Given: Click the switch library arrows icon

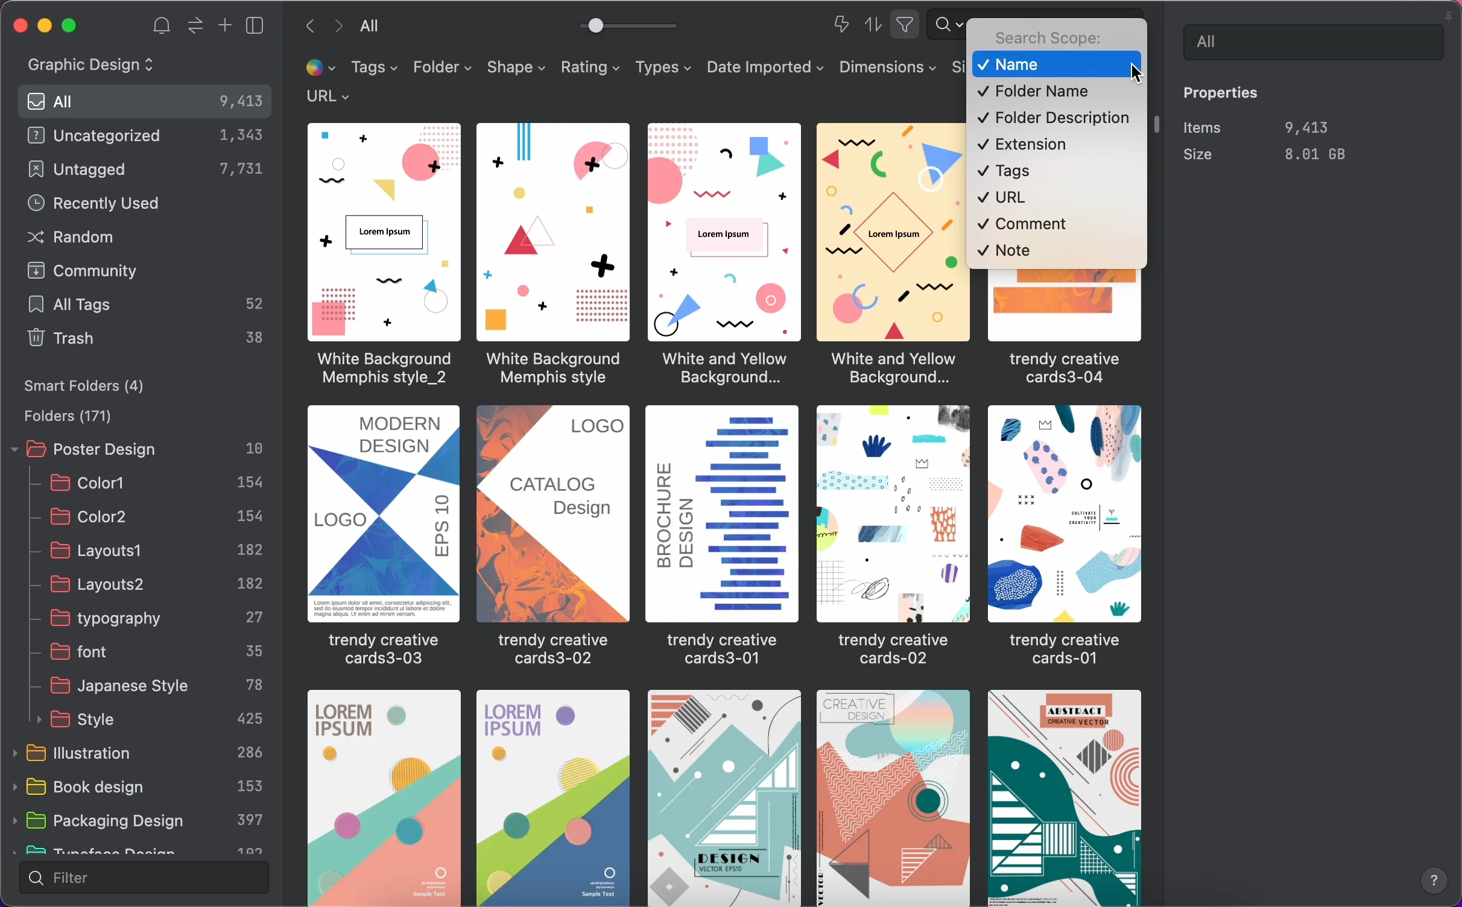Looking at the screenshot, I should coord(195,26).
